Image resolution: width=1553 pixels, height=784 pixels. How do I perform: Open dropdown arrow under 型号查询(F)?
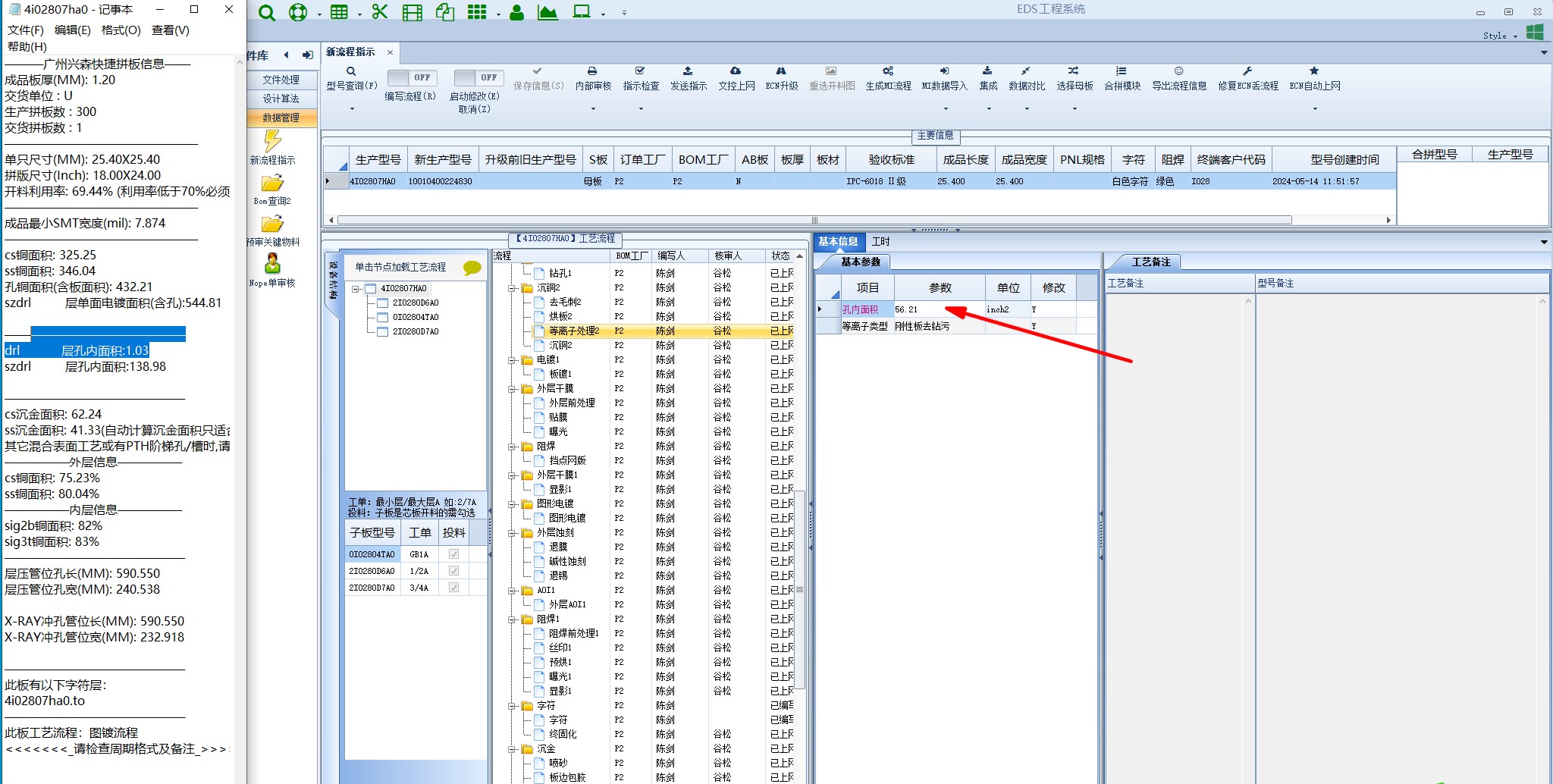(352, 109)
